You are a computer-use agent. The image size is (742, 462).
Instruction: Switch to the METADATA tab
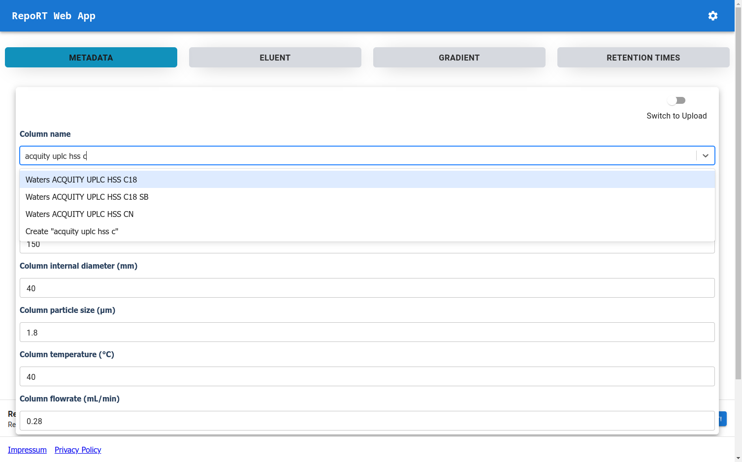coord(91,58)
